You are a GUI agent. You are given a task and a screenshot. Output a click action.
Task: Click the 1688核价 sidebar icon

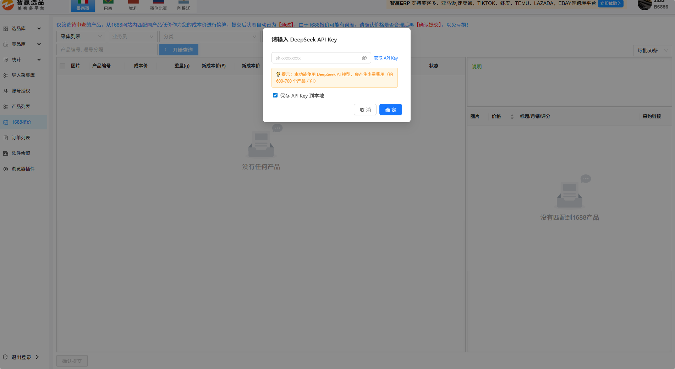pos(6,122)
